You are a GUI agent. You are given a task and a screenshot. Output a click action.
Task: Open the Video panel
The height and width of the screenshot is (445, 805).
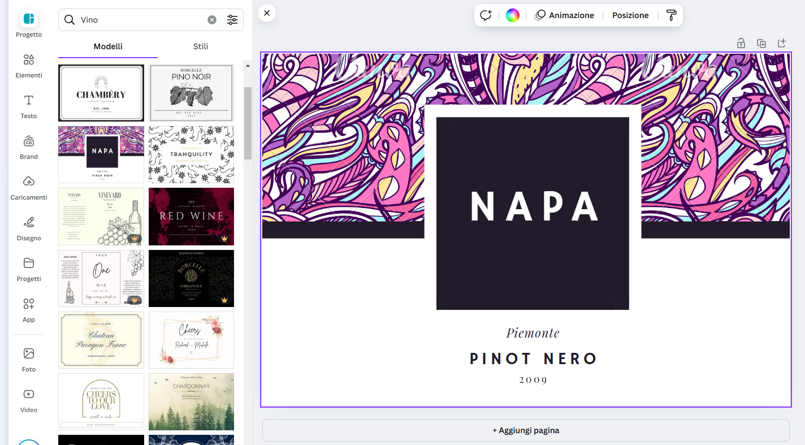(x=29, y=400)
